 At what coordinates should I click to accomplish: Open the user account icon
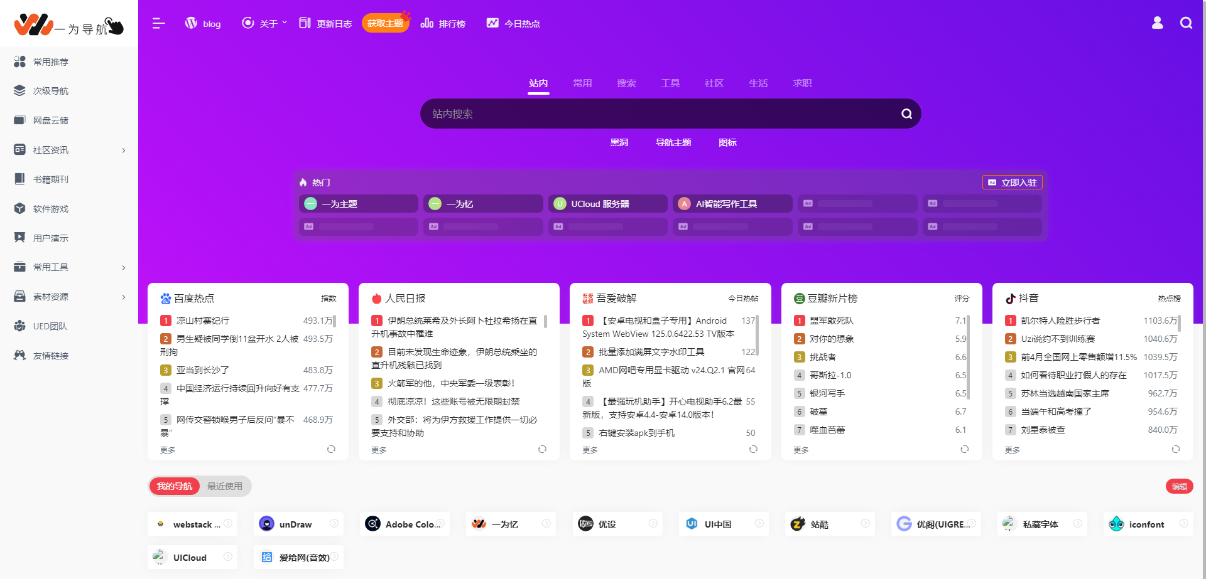[1157, 23]
